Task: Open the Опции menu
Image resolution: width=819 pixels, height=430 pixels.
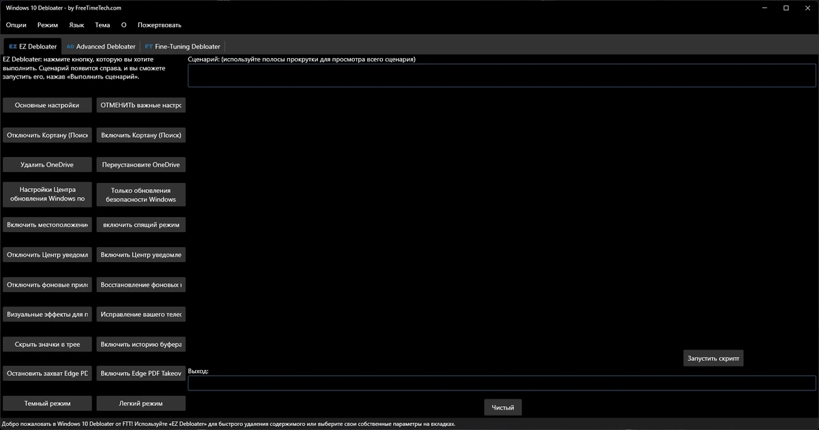Action: [16, 25]
